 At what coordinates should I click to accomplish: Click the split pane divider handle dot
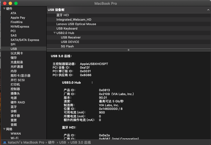click(x=129, y=50)
